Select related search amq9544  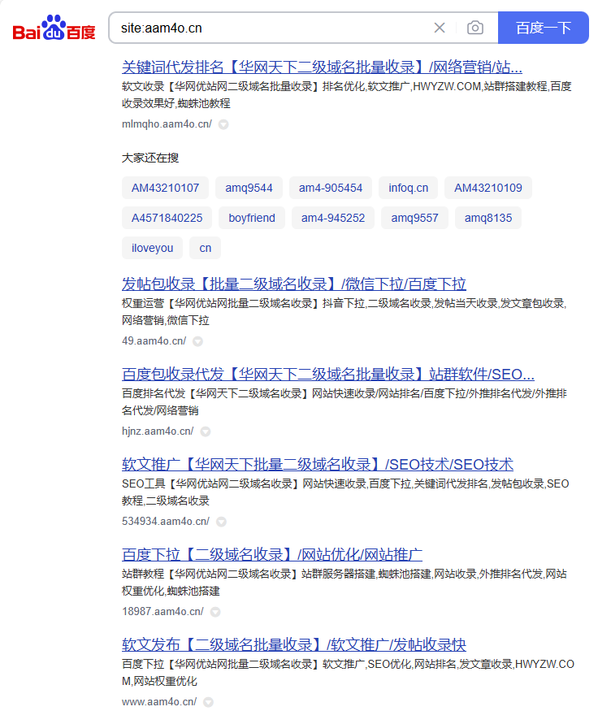(249, 188)
